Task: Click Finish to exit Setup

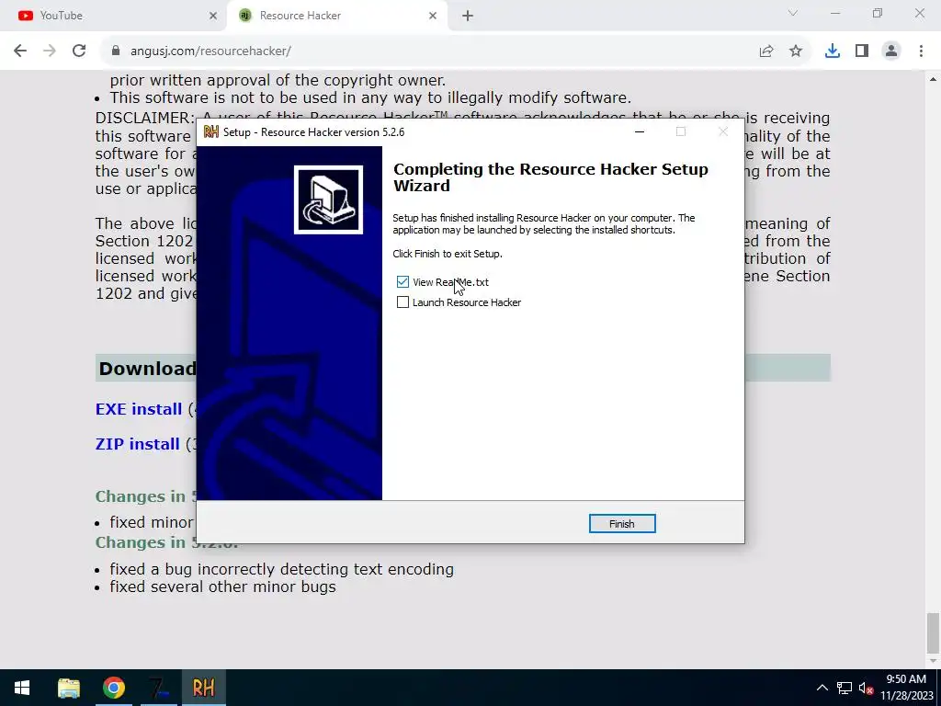Action: click(622, 523)
